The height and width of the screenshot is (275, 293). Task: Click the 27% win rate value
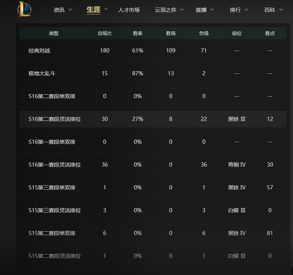pos(138,119)
